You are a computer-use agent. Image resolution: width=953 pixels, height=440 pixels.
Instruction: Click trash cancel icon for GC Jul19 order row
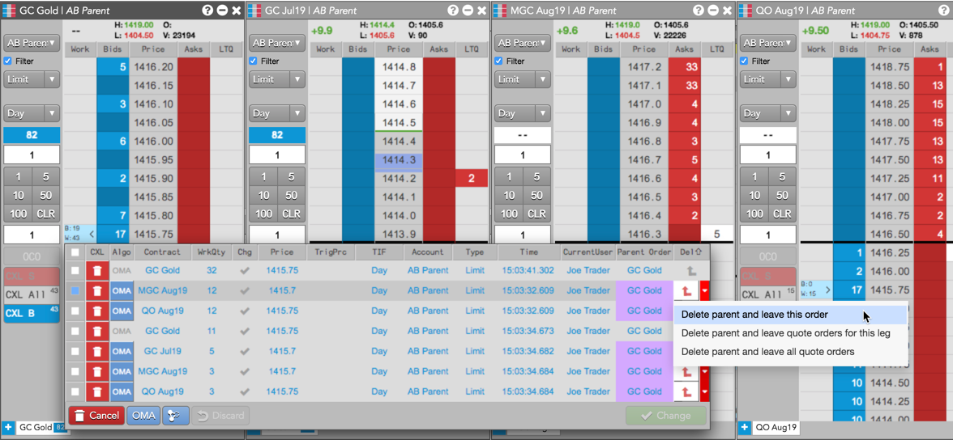pyautogui.click(x=97, y=351)
